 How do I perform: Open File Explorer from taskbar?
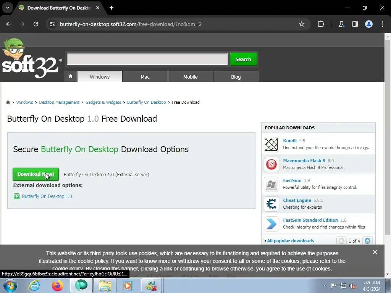tap(105, 285)
